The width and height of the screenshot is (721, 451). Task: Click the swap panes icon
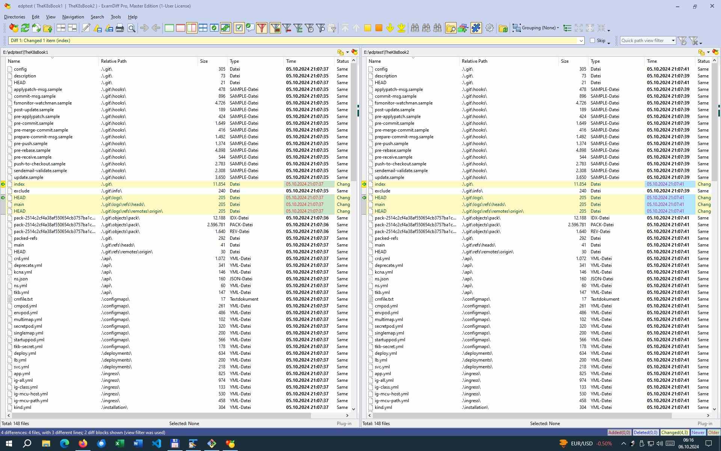tap(36, 28)
